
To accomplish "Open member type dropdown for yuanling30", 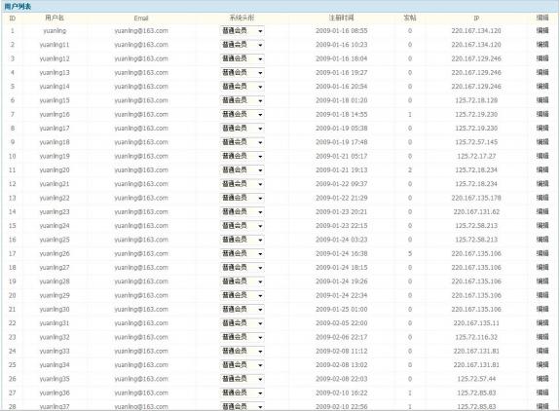I will click(x=243, y=310).
